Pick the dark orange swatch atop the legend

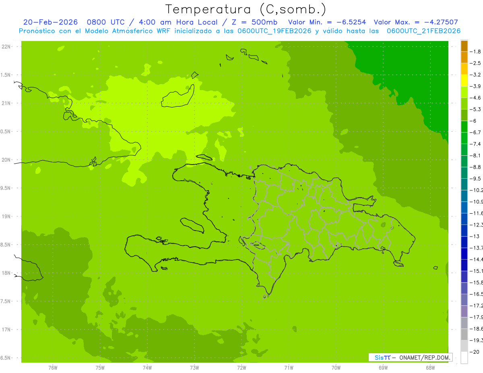[x=464, y=46]
